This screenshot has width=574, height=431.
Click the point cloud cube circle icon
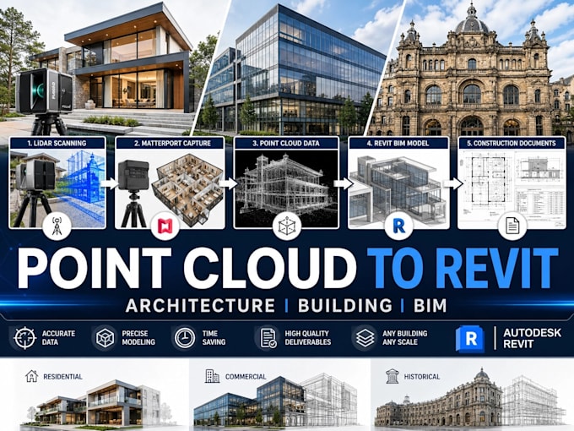pyautogui.click(x=287, y=226)
